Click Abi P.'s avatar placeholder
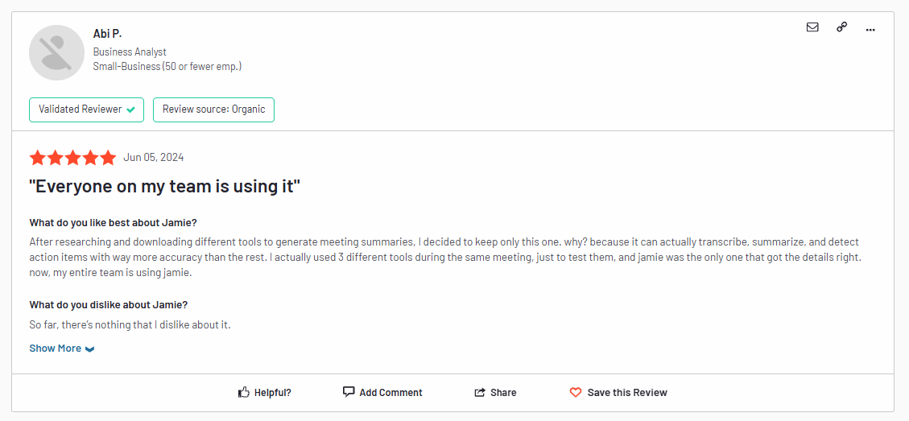This screenshot has width=909, height=421. (x=57, y=52)
